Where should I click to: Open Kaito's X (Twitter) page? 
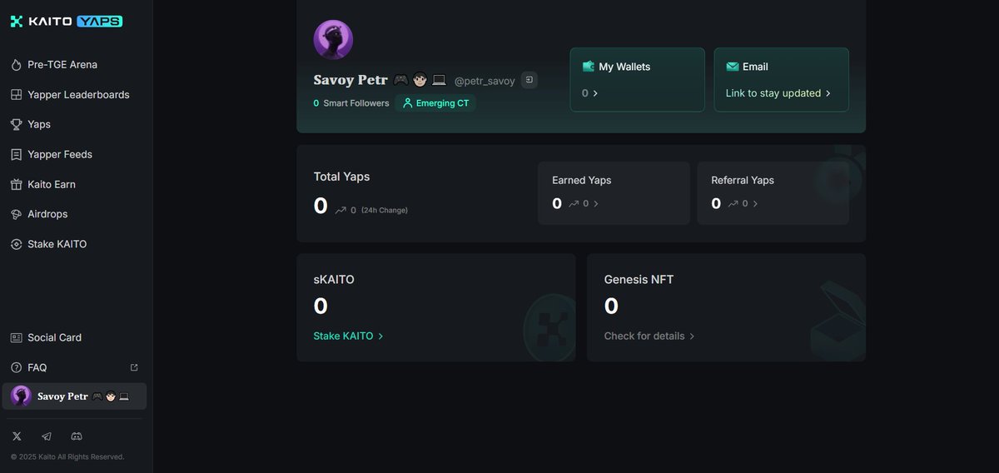(17, 436)
